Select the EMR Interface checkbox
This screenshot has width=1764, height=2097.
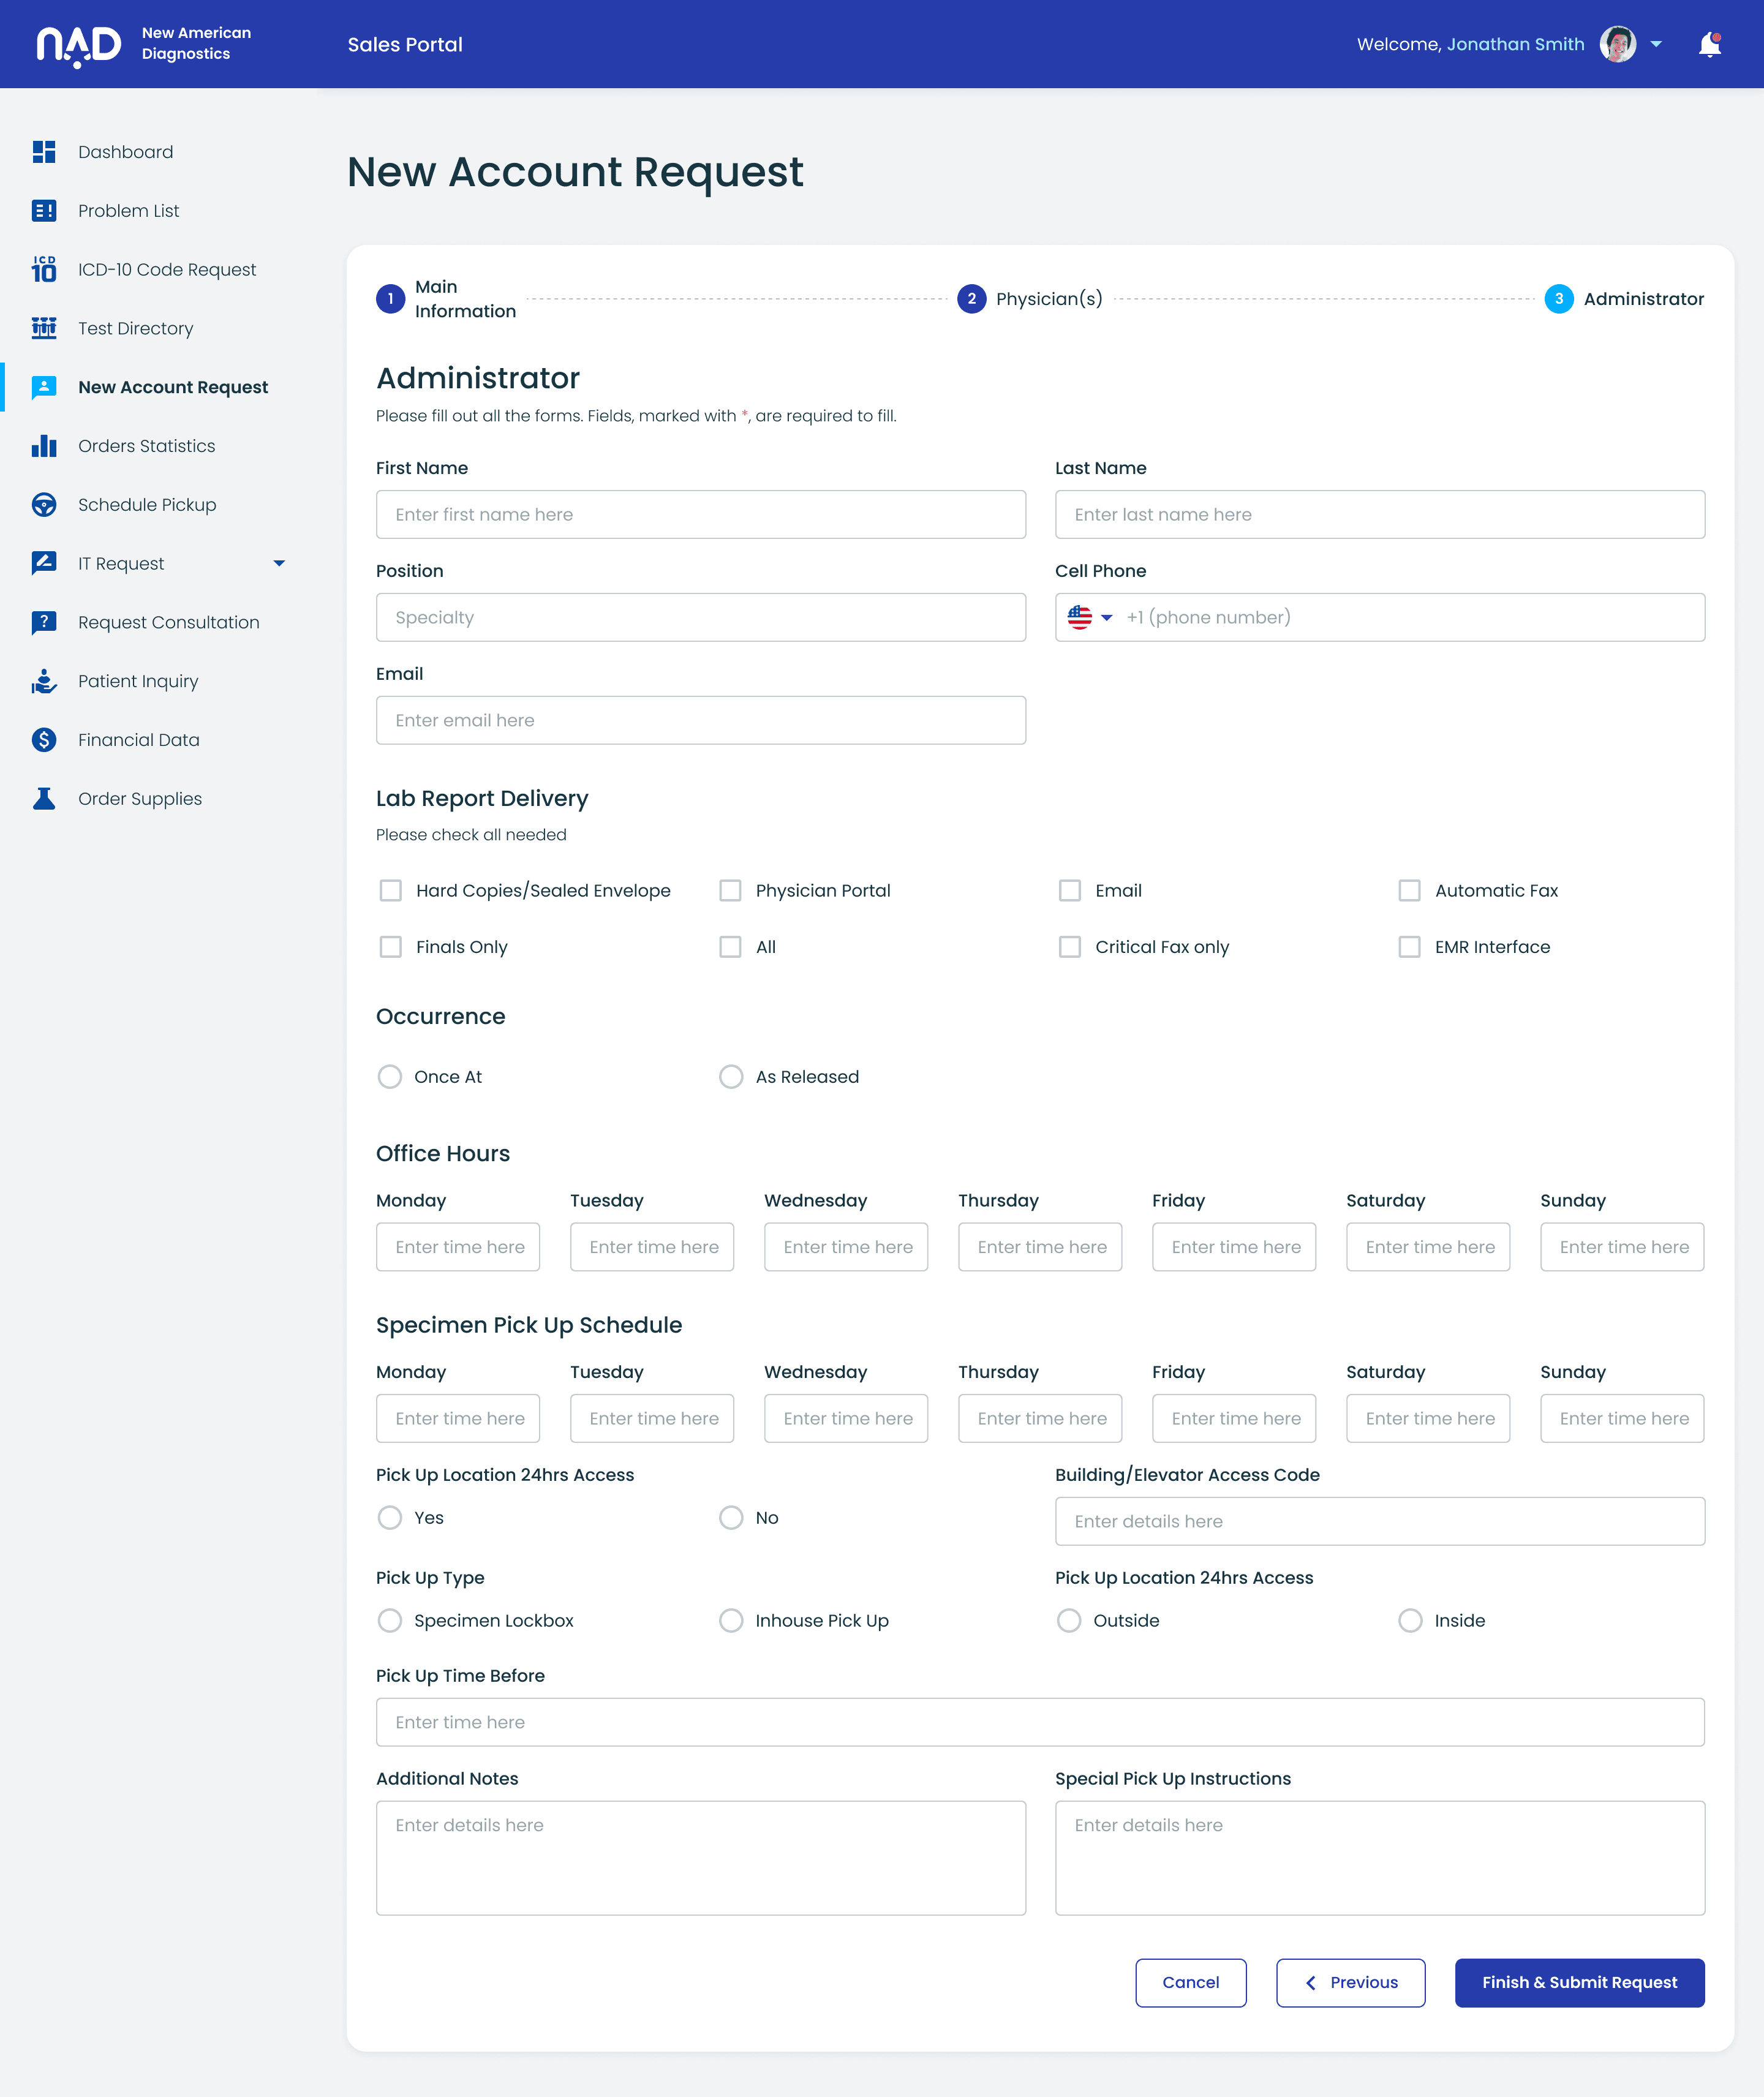click(x=1410, y=947)
